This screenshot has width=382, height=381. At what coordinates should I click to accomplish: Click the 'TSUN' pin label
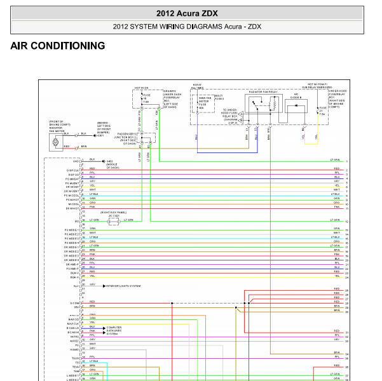(75, 358)
